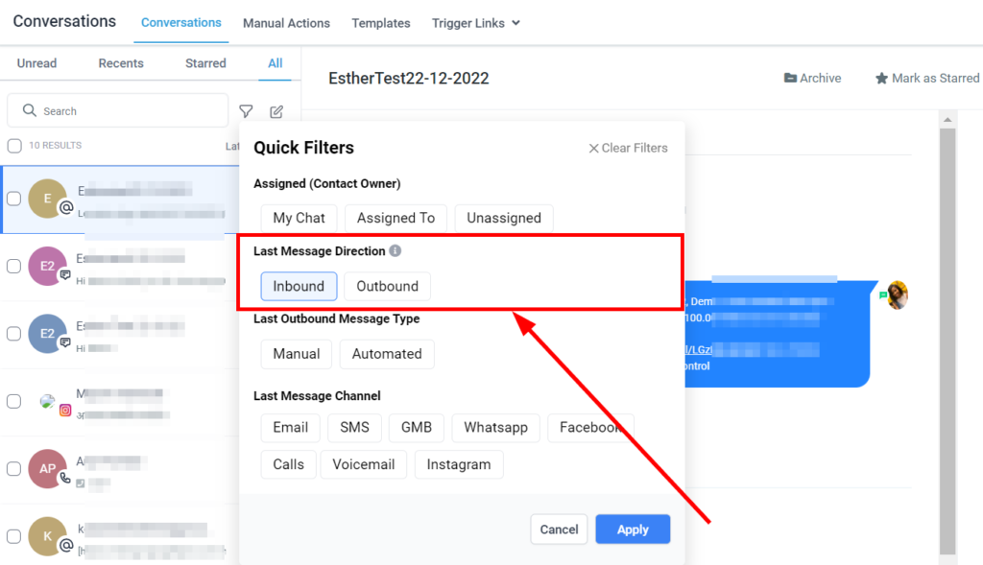
Task: Show the Starred conversations tab
Action: coord(205,63)
